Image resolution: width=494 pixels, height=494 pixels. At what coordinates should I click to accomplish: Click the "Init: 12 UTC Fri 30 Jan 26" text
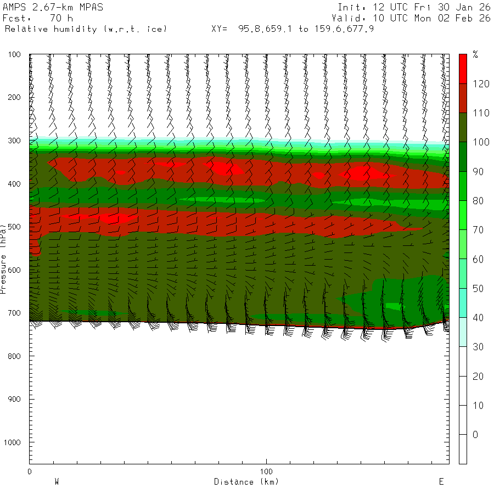414,7
